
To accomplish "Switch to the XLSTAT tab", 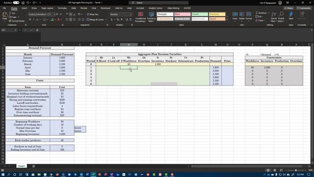I will coord(187,8).
